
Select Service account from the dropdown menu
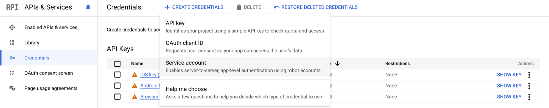pos(245,67)
